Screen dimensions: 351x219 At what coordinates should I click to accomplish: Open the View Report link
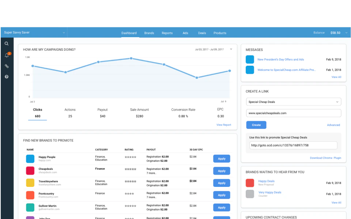(x=223, y=124)
